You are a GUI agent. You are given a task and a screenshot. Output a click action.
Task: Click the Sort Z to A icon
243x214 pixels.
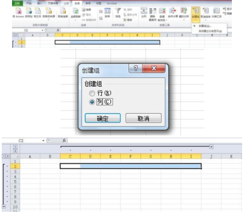coord(101,18)
